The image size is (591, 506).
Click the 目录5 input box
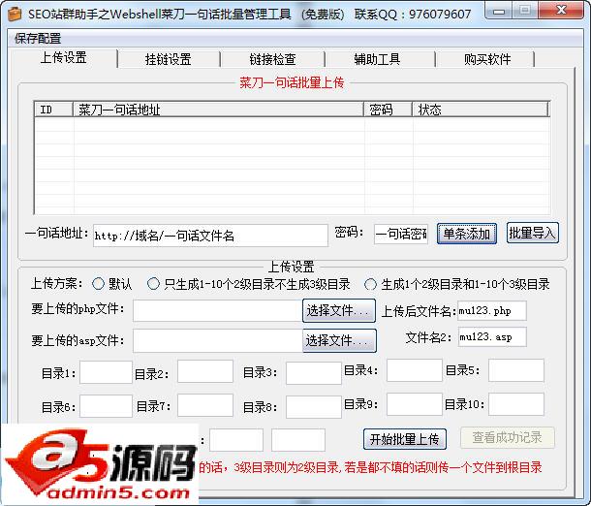coord(516,370)
